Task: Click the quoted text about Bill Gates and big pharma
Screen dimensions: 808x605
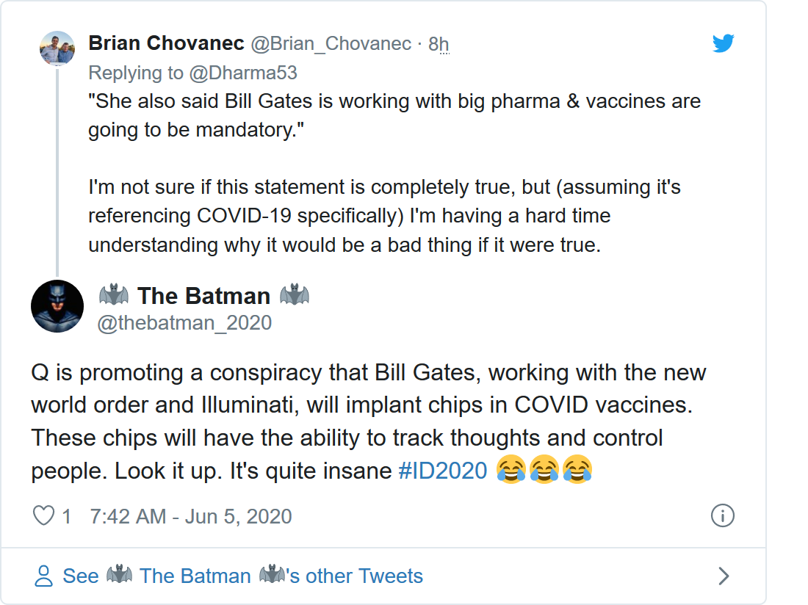Action: pos(394,115)
